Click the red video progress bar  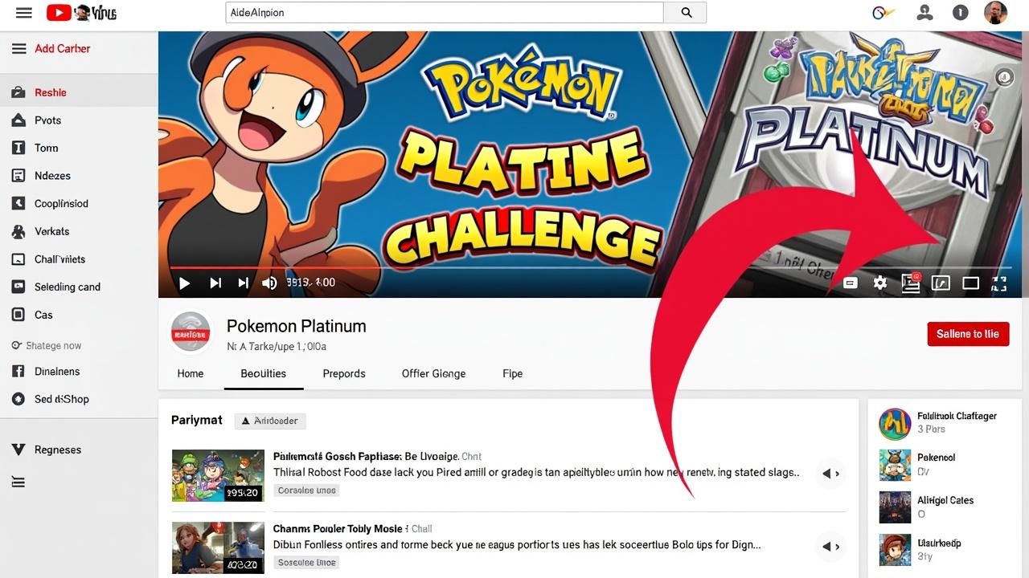[322, 267]
